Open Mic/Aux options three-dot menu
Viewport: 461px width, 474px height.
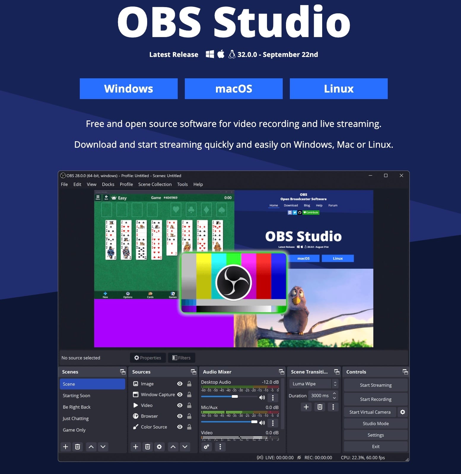click(x=273, y=423)
